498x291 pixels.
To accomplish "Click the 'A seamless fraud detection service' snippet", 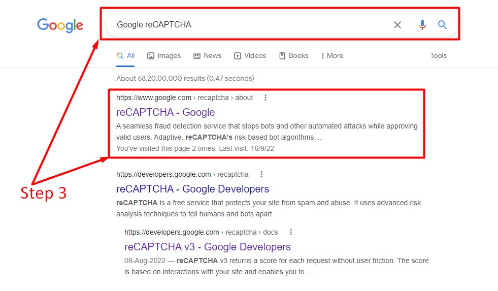I will coord(267,132).
